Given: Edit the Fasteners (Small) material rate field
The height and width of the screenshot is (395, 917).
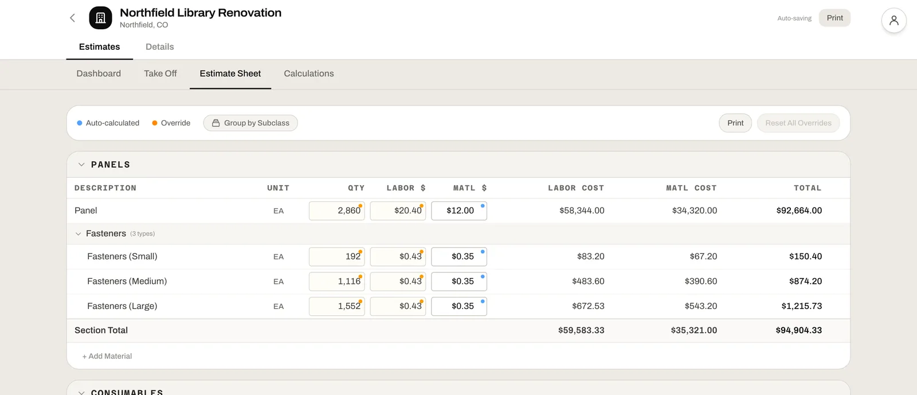Looking at the screenshot, I should (459, 257).
